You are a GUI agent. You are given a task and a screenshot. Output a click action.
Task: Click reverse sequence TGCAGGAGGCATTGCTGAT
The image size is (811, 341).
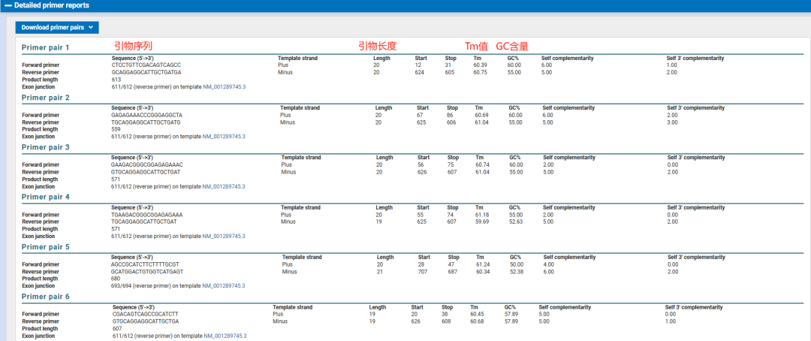click(x=144, y=222)
